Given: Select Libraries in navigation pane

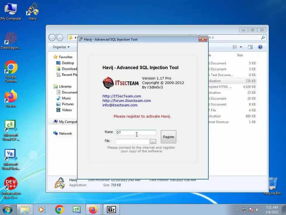Looking at the screenshot, I should coord(62,87).
